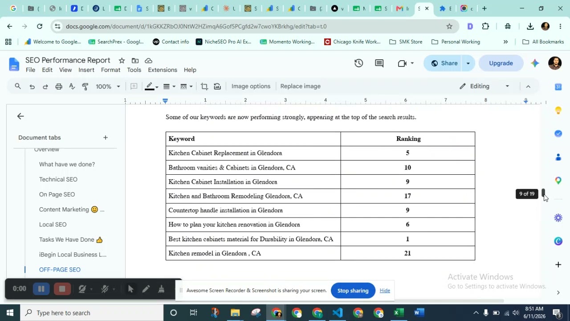Screen dimensions: 570x321
Task: Open the Editing mode dropdown
Action: (484, 86)
